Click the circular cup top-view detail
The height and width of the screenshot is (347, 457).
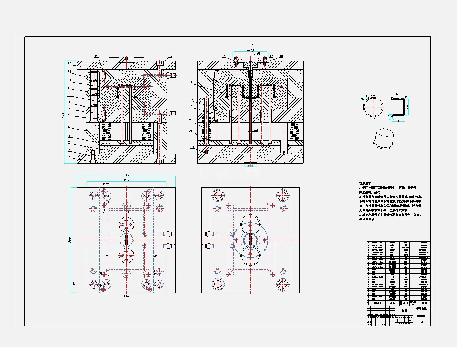[373, 107]
